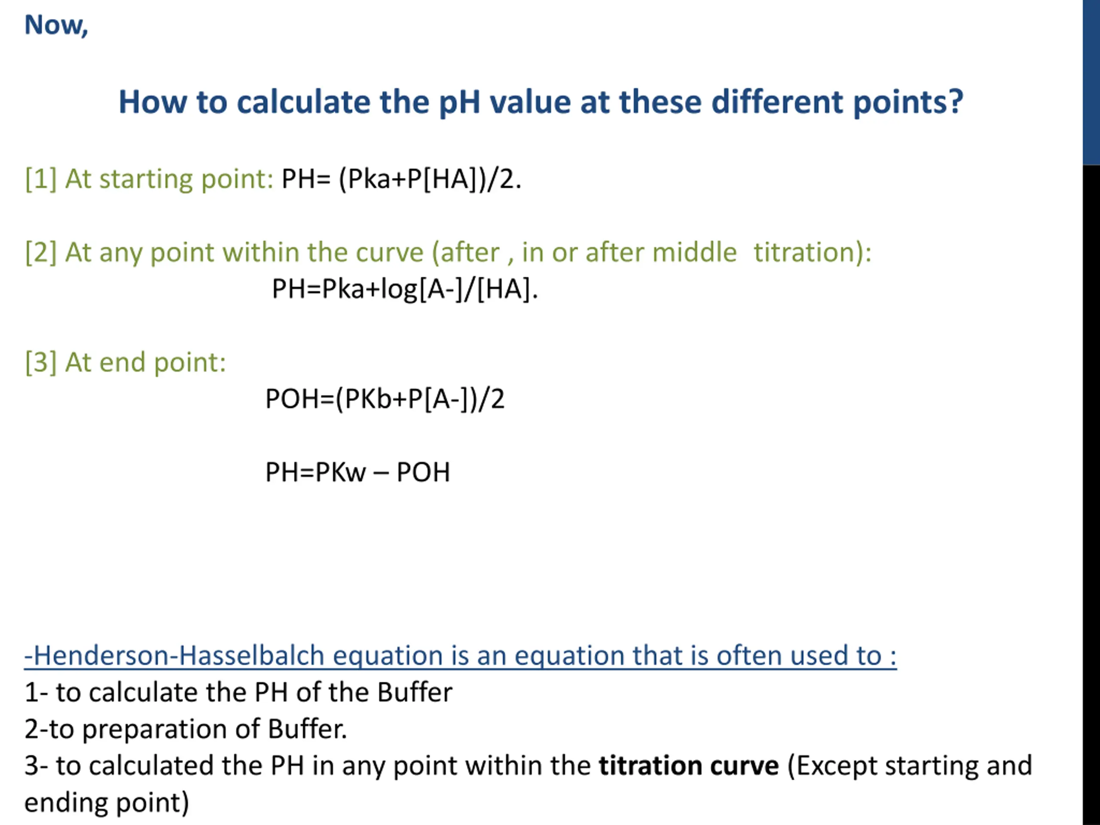Select the formula POH=(PKb+P[A-])/2
Image resolution: width=1100 pixels, height=825 pixels.
click(x=385, y=399)
